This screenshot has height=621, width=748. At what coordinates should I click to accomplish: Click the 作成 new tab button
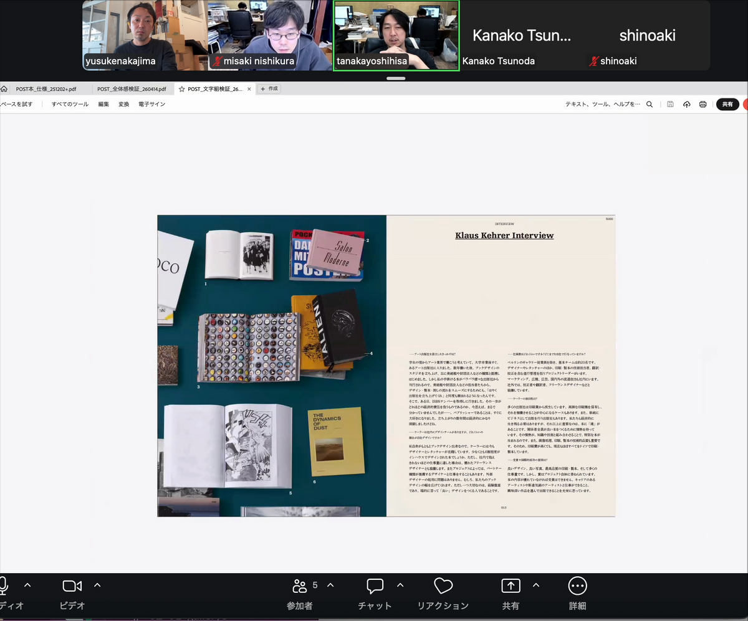(x=269, y=89)
